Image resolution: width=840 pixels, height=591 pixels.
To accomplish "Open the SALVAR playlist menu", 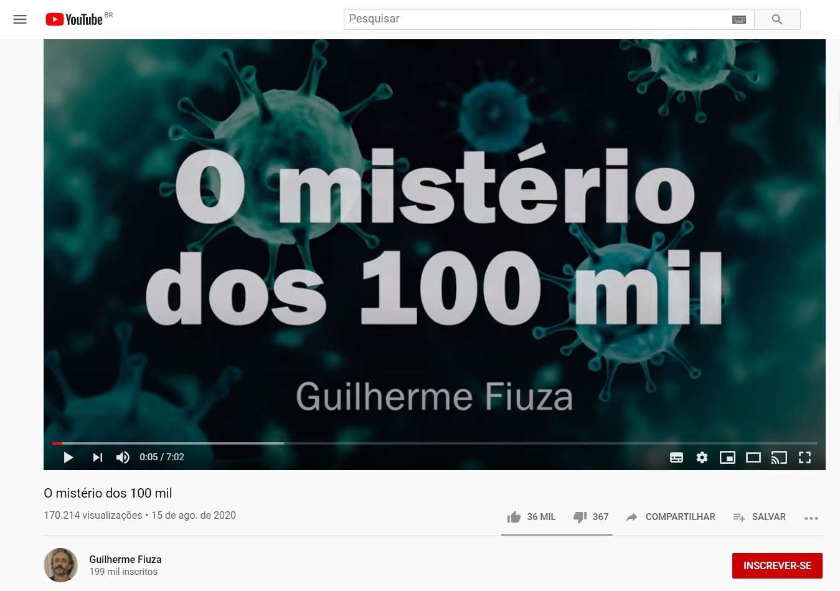I will [759, 517].
